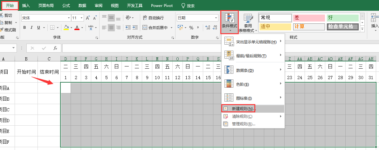Click the 搜索 tell-me search box
379x150 pixels.
pyautogui.click(x=188, y=6)
